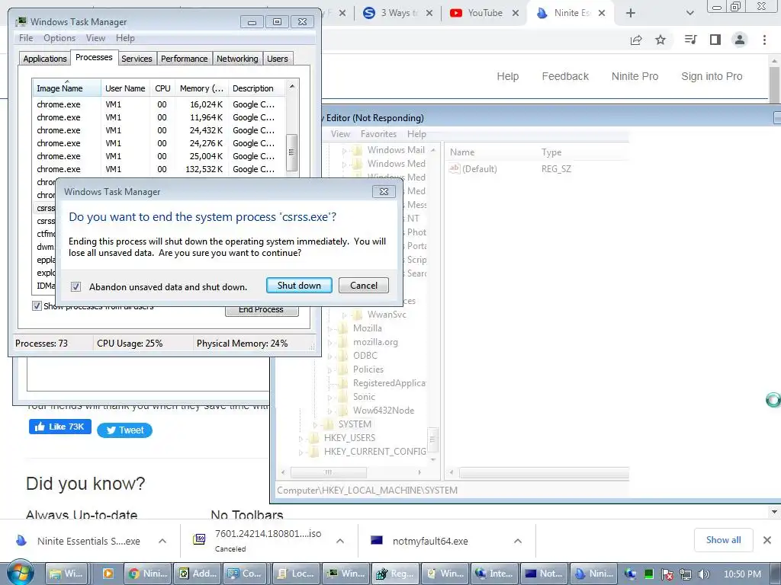Screen dimensions: 781x585
Task: Close the YouTube browser tab
Action: pos(516,13)
